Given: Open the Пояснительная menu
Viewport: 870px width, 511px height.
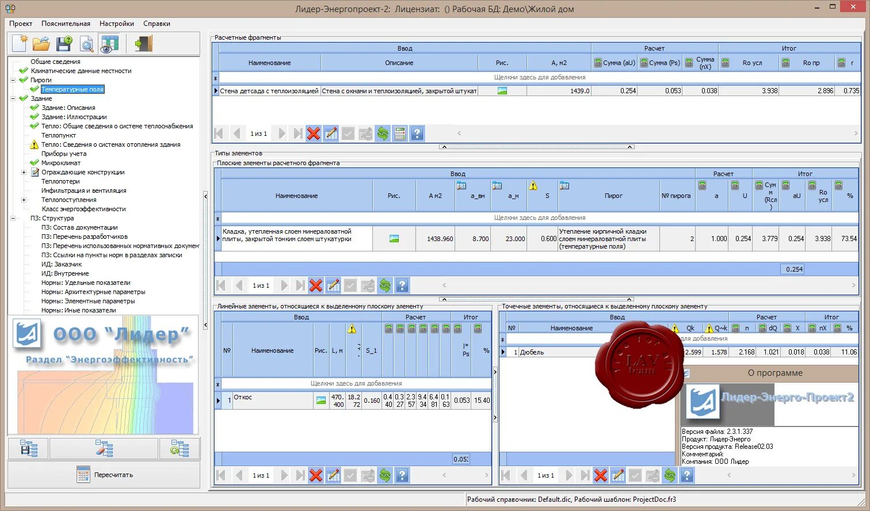Looking at the screenshot, I should pyautogui.click(x=66, y=24).
